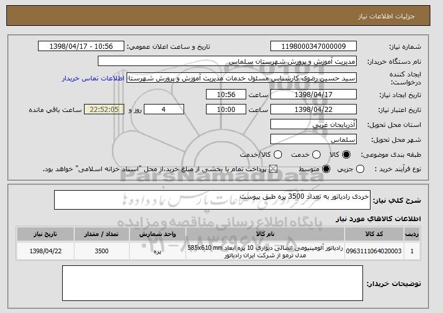Click the validity time field 10:00
This screenshot has height=313, width=443.
coord(226,110)
